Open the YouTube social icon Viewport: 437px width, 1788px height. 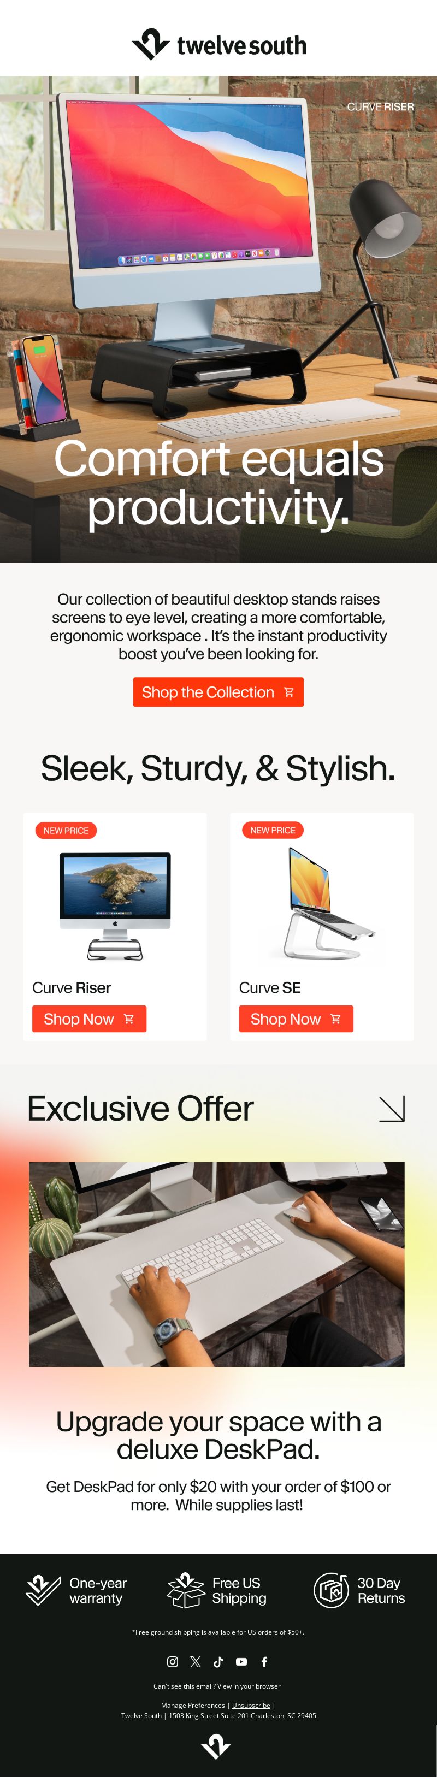241,1661
